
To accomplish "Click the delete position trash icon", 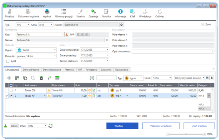I will pos(41,78).
